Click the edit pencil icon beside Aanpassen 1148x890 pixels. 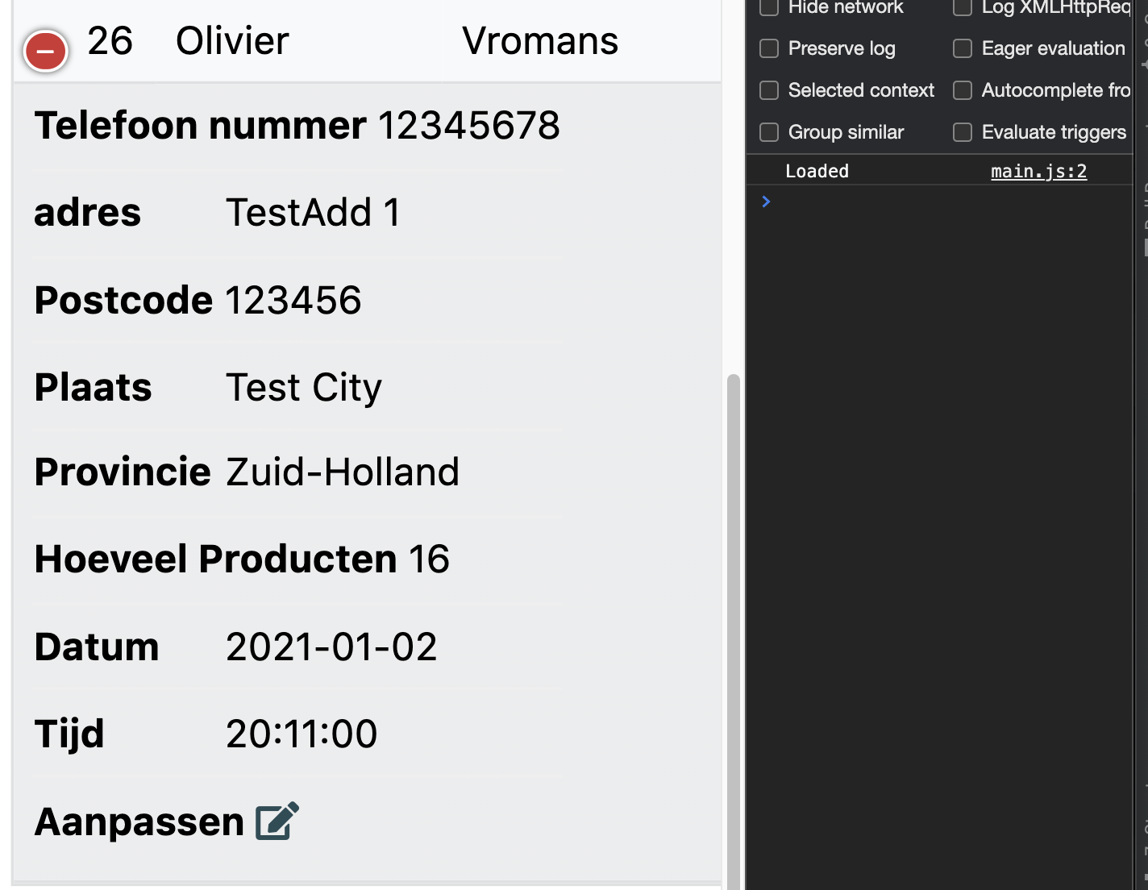pos(277,821)
